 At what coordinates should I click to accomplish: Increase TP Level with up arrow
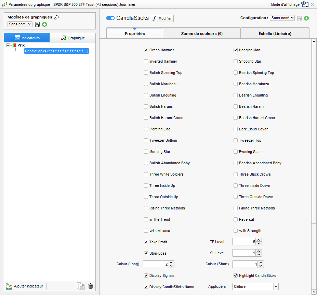point(259,240)
